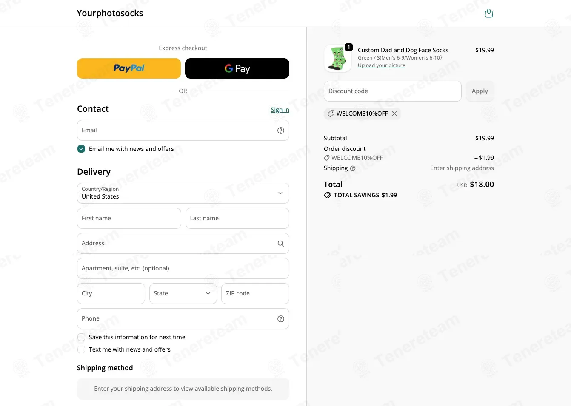Viewport: 571px width, 406px height.
Task: Click the tag icon beside TOTAL SAVINGS
Action: coord(328,195)
